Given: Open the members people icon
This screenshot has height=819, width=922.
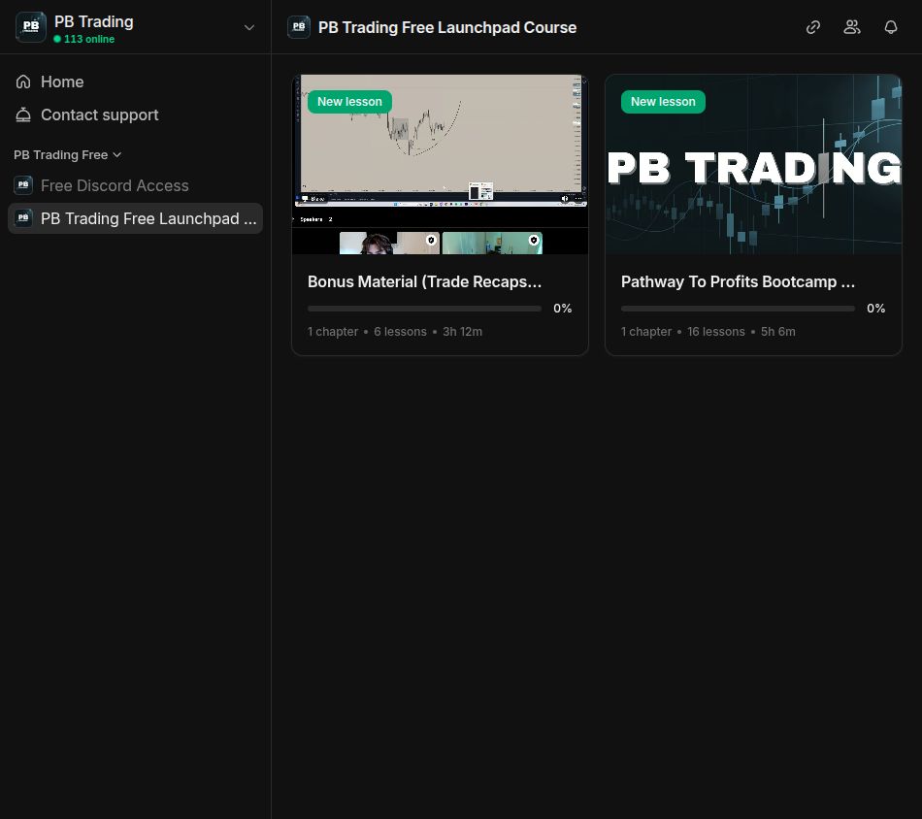Looking at the screenshot, I should [x=852, y=27].
